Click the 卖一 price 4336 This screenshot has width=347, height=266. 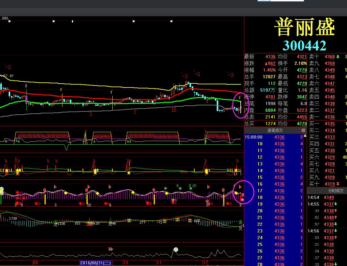[x=330, y=117]
